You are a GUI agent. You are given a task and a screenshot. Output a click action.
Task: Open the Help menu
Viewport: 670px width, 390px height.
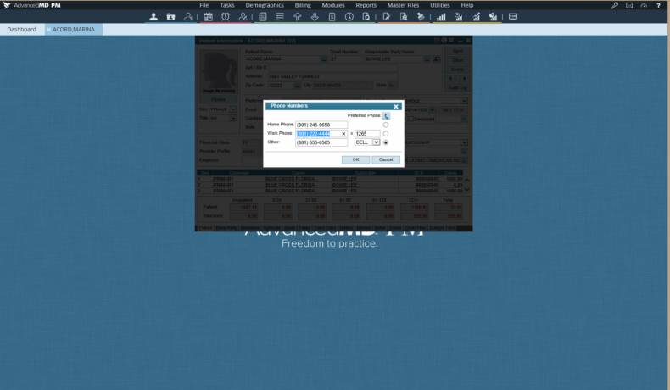467,5
